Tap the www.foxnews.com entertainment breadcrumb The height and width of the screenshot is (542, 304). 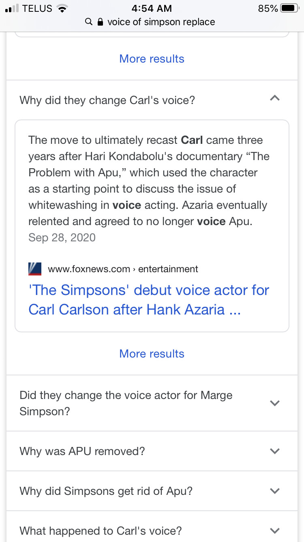coord(123,269)
